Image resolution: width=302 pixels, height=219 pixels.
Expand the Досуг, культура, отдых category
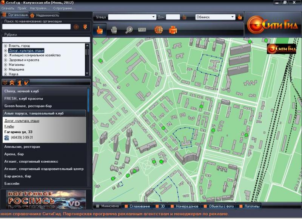pos(5,51)
